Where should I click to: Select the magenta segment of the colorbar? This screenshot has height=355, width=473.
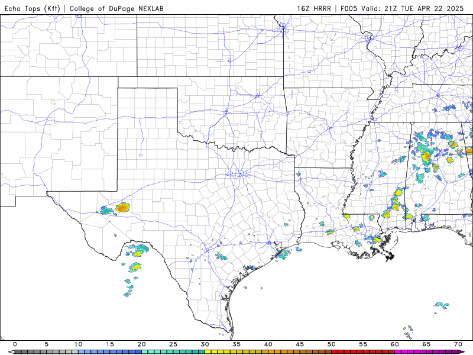(426, 352)
